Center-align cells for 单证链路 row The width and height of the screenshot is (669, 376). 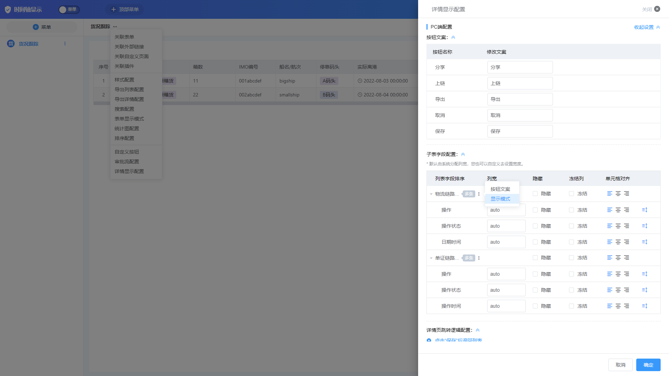(618, 258)
